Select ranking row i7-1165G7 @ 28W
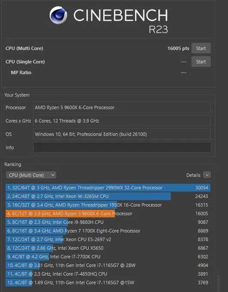 coord(108,265)
